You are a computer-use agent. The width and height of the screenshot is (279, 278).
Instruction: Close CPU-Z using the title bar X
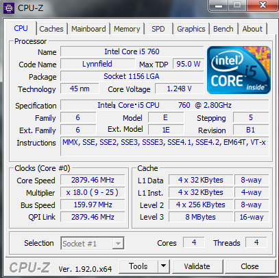click(x=263, y=5)
